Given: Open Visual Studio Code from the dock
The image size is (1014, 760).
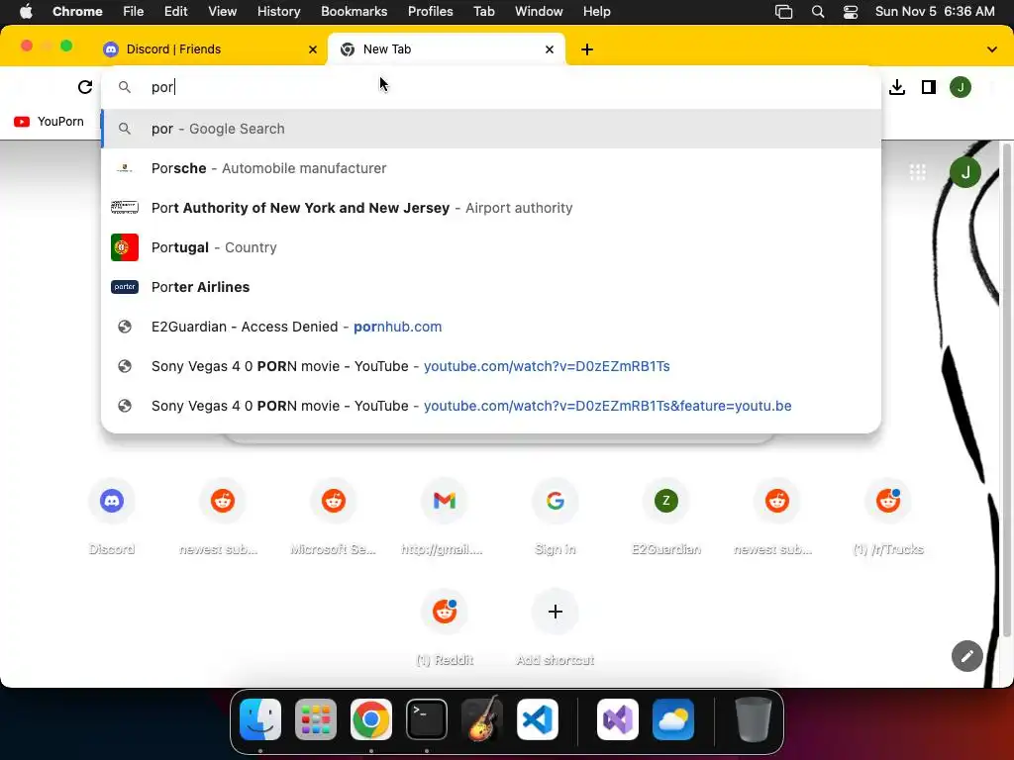Looking at the screenshot, I should (538, 719).
